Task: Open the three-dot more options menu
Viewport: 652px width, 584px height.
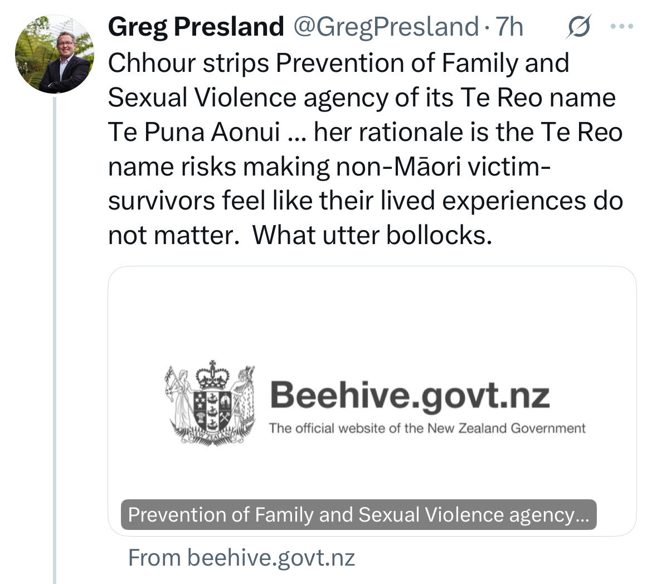Action: coord(622,26)
